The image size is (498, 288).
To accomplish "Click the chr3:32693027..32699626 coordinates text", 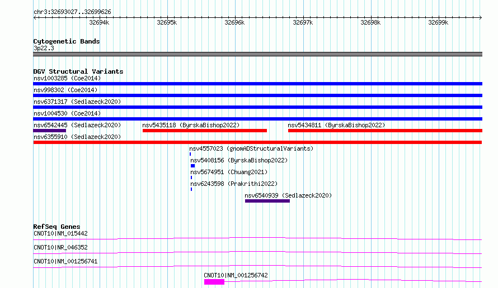I will (x=72, y=12).
